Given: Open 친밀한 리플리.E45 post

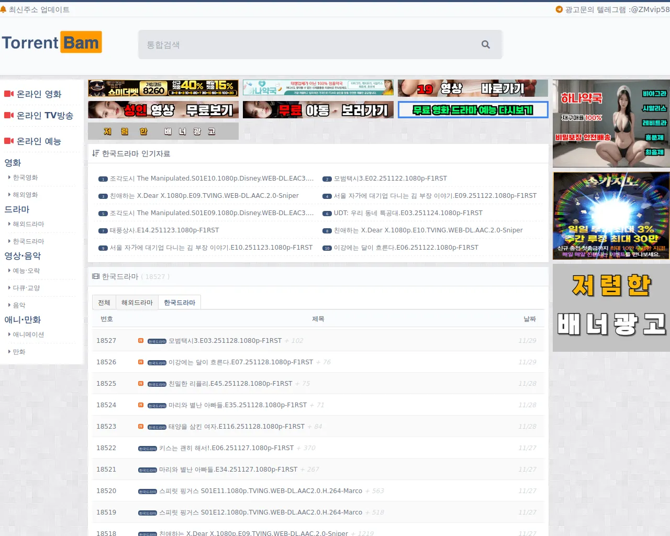Looking at the screenshot, I should click(230, 384).
